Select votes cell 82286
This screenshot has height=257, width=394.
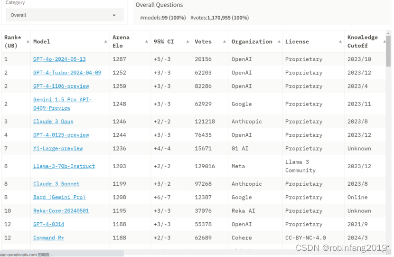pyautogui.click(x=203, y=86)
